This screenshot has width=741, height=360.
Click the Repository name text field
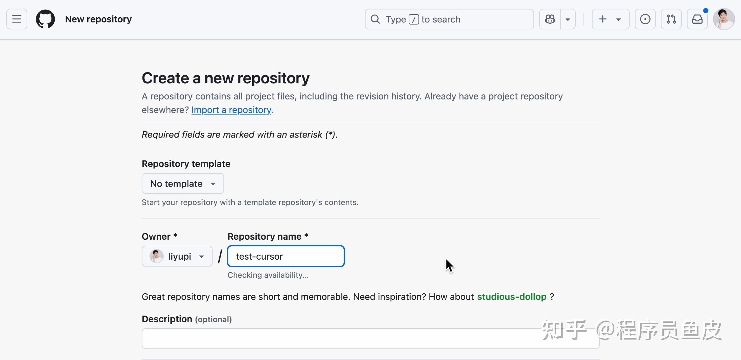click(286, 256)
